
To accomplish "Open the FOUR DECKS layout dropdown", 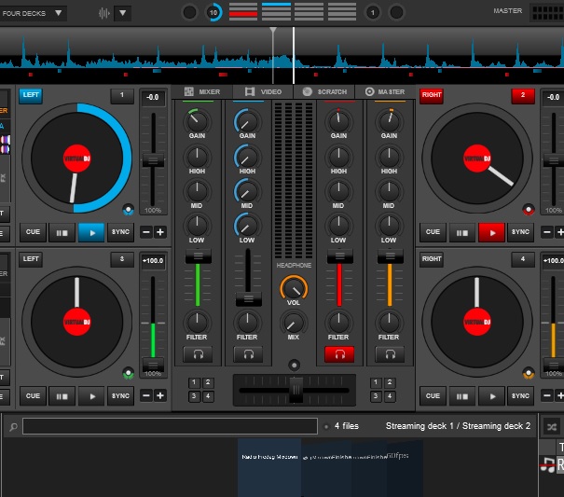I will (x=33, y=13).
